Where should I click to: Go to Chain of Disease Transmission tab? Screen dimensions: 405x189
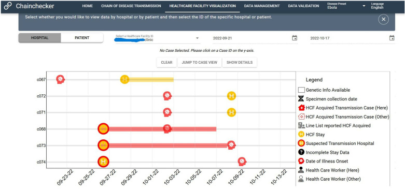tap(131, 6)
